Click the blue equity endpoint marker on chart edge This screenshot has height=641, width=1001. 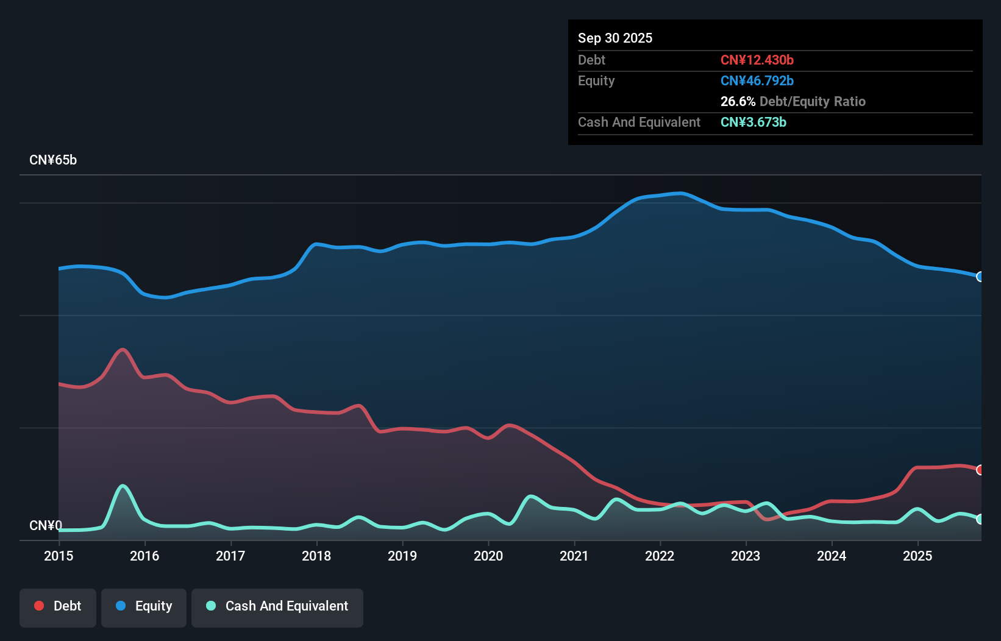pos(980,277)
